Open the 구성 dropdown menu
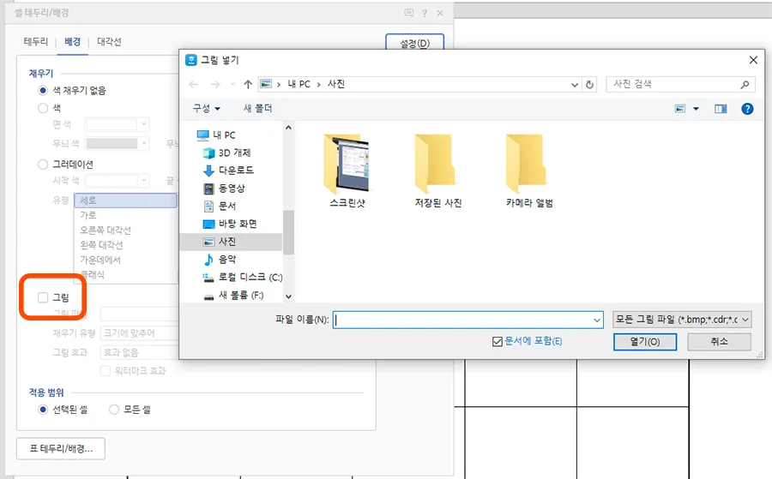772x479 pixels. (206, 108)
